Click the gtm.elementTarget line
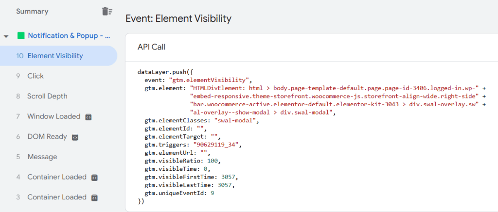498x212 pixels. click(183, 137)
